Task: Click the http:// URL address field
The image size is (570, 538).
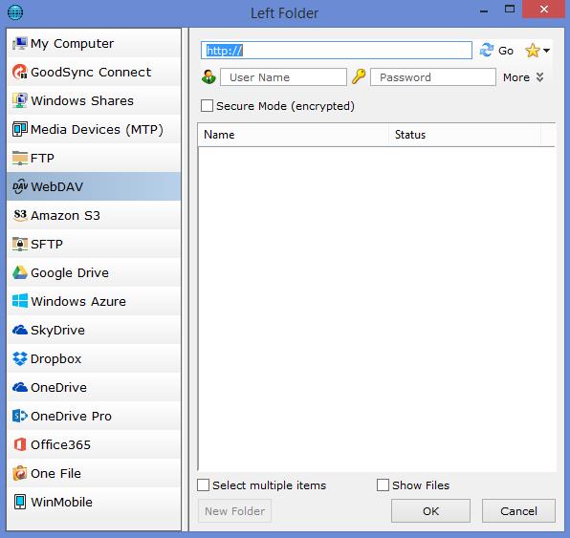Action: [x=337, y=50]
